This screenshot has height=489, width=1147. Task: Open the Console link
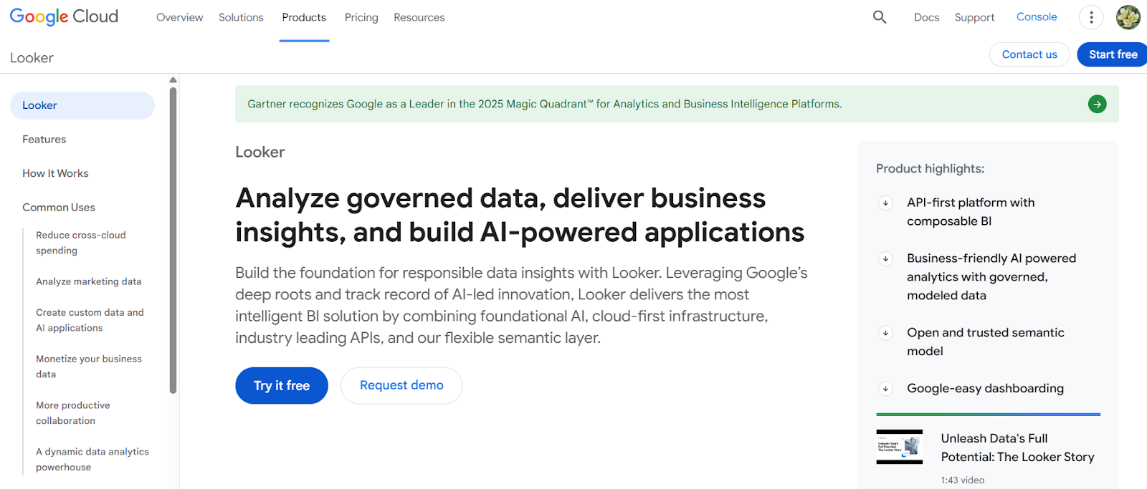coord(1037,17)
